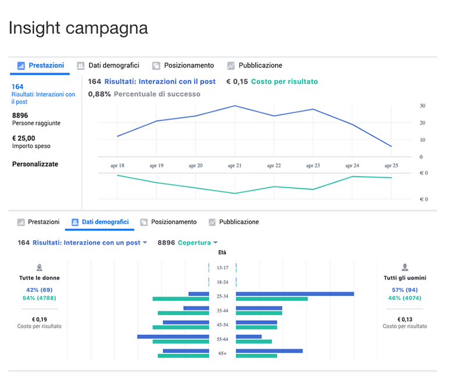
Task: Click the Prestazioni bar chart icon in top tabs
Action: pyautogui.click(x=22, y=66)
